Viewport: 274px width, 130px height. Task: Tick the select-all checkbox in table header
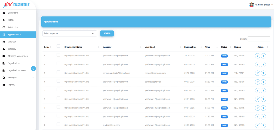point(58,46)
